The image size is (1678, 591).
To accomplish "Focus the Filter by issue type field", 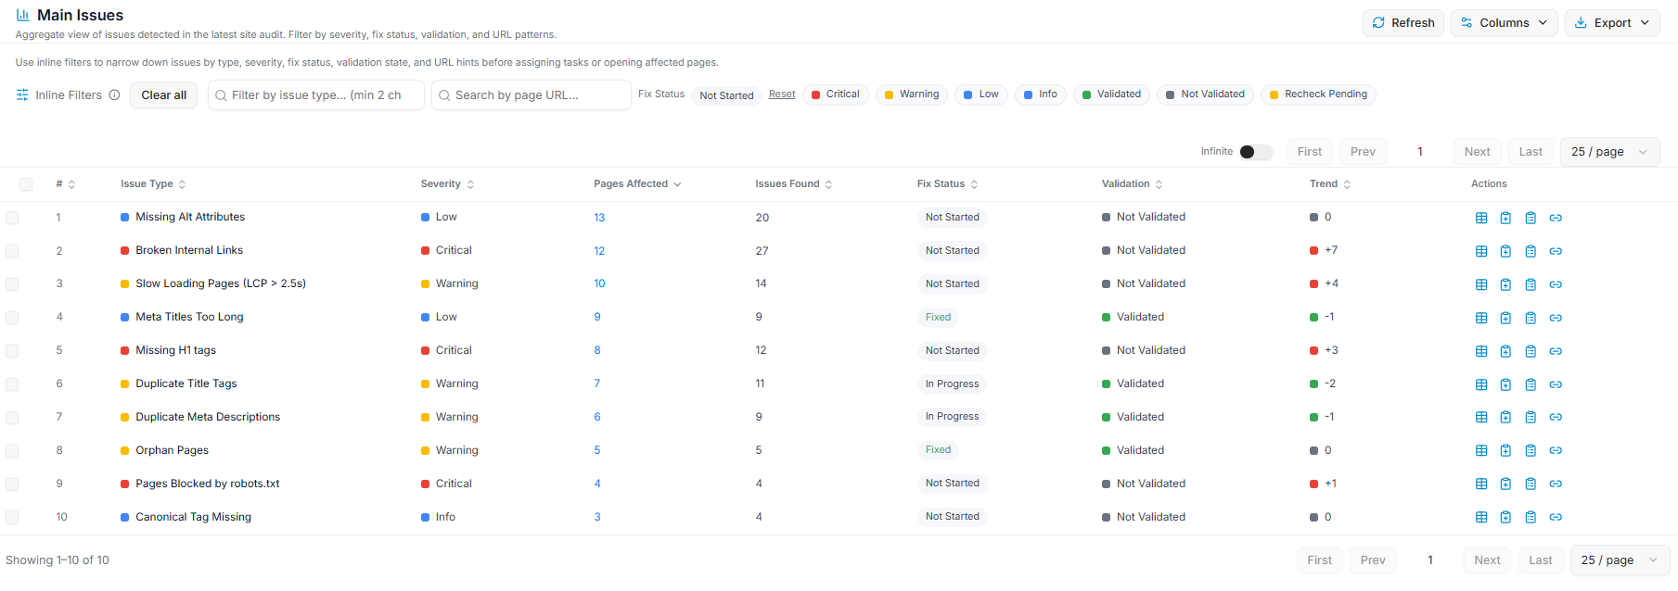I will click(x=316, y=95).
